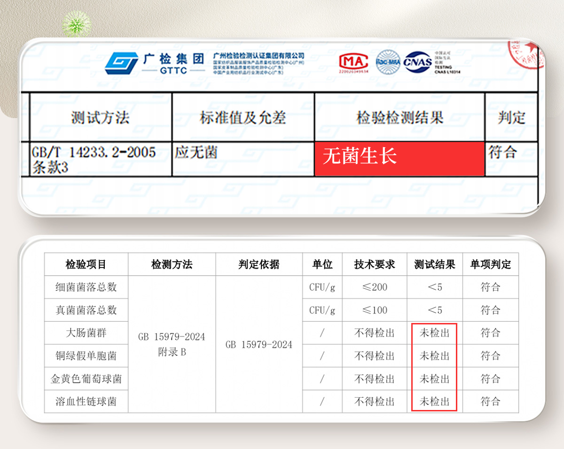
Task: Select the 细菌菌落总数 row label
Action: pyautogui.click(x=86, y=287)
